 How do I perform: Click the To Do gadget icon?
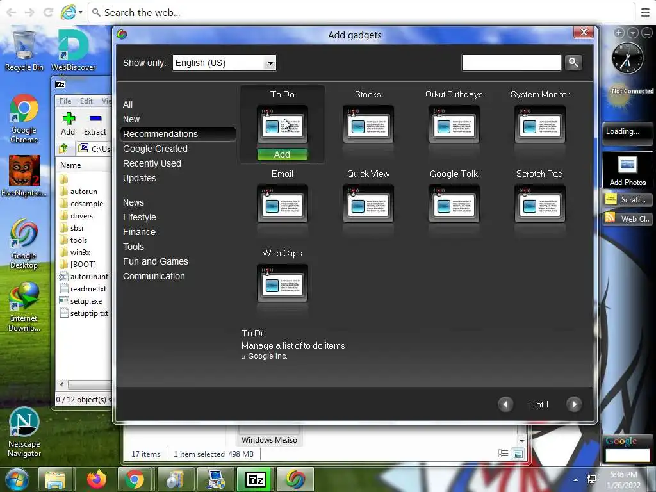tap(283, 124)
